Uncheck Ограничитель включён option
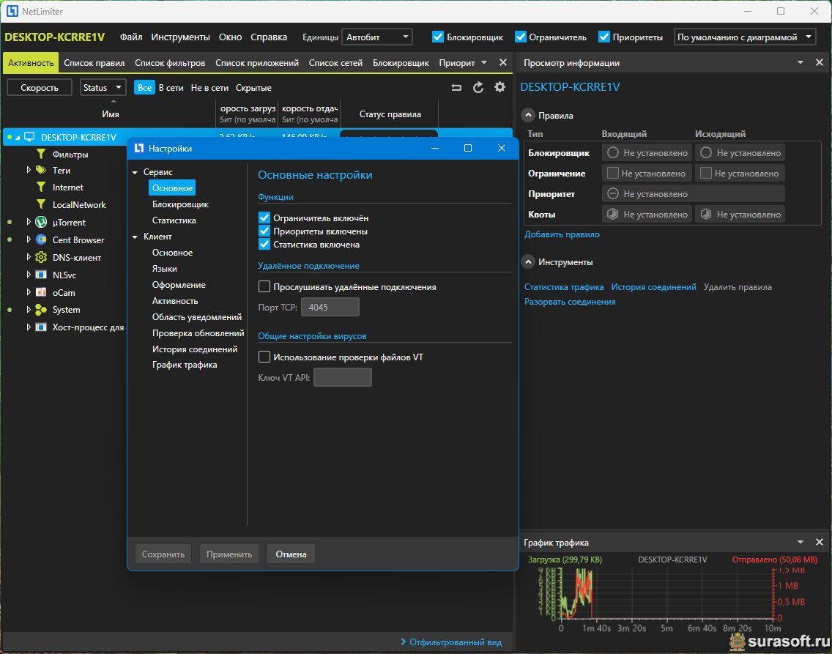Viewport: 832px width, 654px height. 264,218
